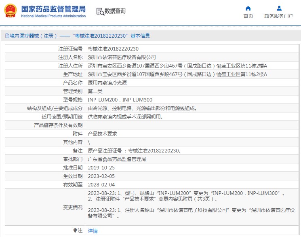Click product name 医用内窥镜冷光源
The height and width of the screenshot is (237, 301).
(107, 83)
